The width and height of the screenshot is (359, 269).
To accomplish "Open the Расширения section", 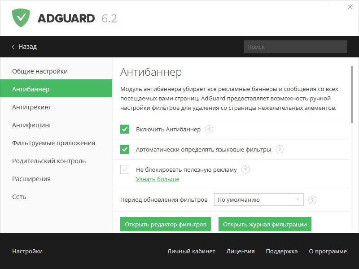I will [56, 179].
